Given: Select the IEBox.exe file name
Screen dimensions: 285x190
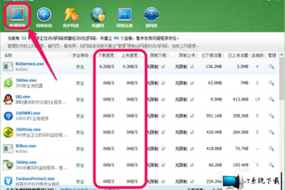Looking at the screenshot, I should (x=26, y=146).
